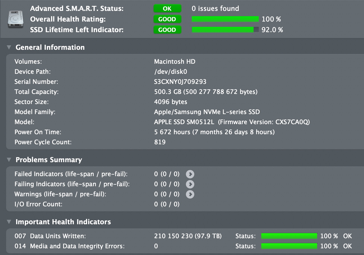Select the serial number S3CXNY0J709293
Image resolution: width=364 pixels, height=255 pixels.
tap(180, 82)
